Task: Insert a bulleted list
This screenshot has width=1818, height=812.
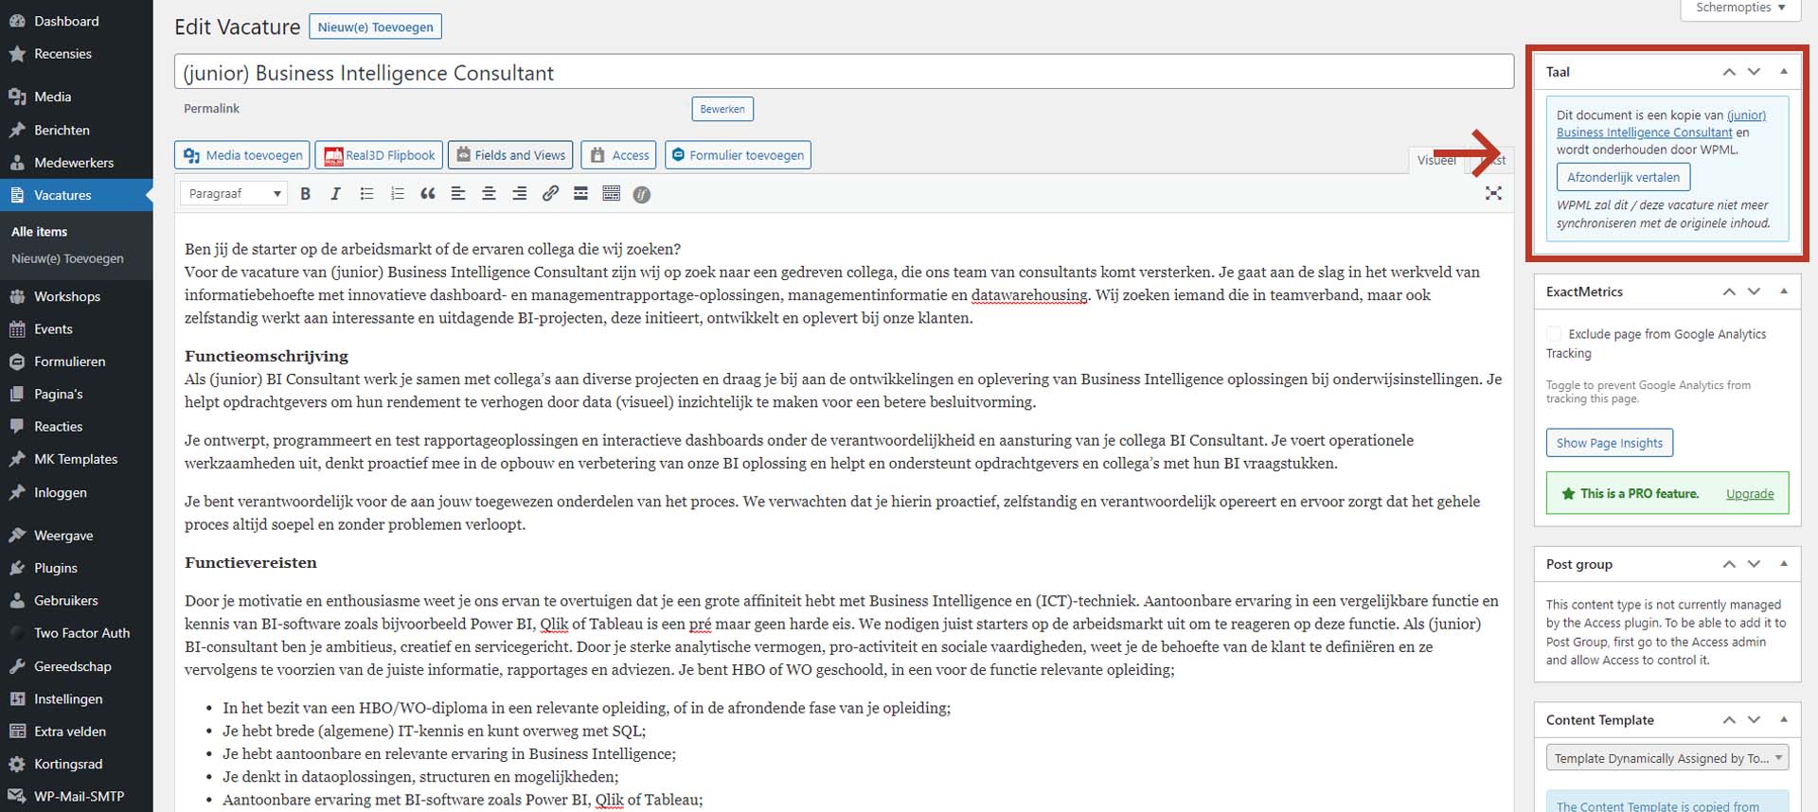Action: (x=366, y=194)
